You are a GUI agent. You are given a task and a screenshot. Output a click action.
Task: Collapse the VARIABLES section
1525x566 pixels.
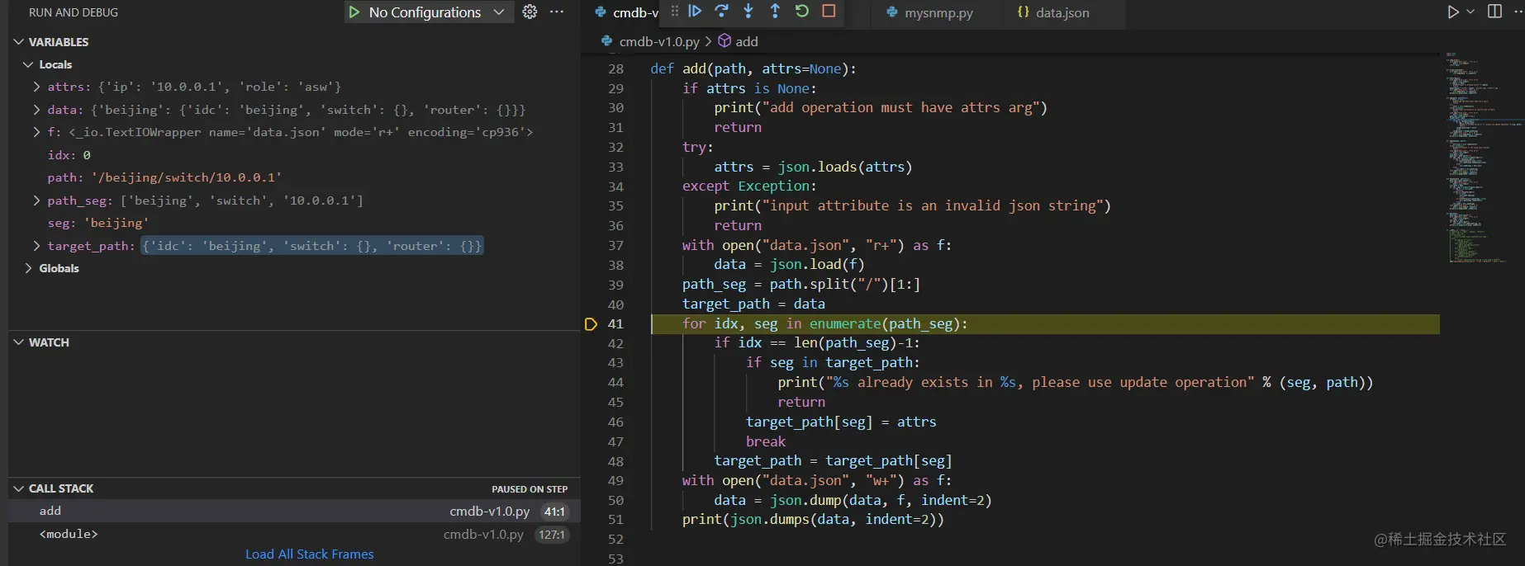tap(18, 42)
